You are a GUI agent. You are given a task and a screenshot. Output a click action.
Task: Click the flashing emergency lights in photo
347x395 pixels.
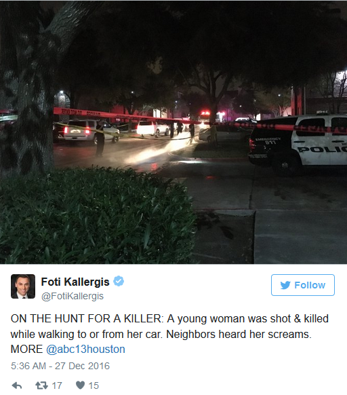click(x=205, y=114)
